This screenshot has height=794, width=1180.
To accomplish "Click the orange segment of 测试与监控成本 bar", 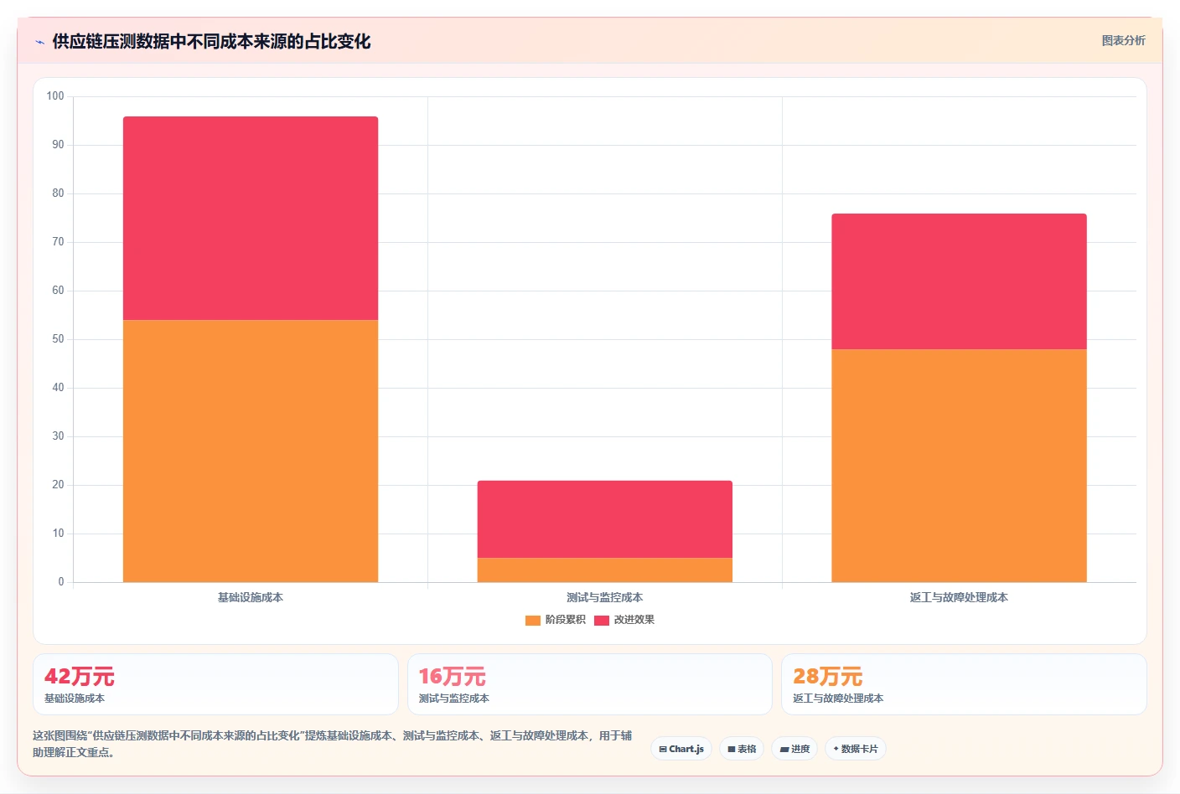I will coord(605,570).
